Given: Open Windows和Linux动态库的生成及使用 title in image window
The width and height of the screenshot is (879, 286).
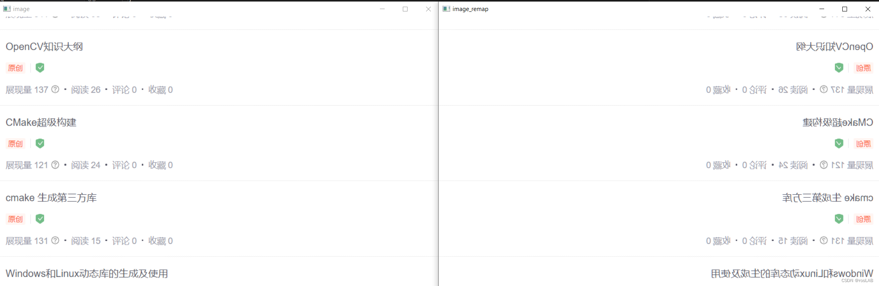Looking at the screenshot, I should click(87, 273).
